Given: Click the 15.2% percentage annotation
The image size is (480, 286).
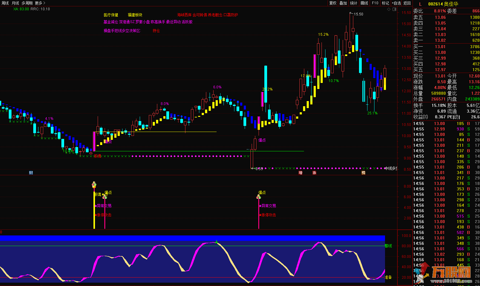Looking at the screenshot, I should tap(323, 35).
